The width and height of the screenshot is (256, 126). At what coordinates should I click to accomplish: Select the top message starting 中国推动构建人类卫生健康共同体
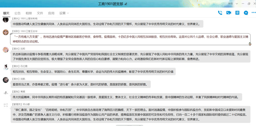(x=107, y=24)
